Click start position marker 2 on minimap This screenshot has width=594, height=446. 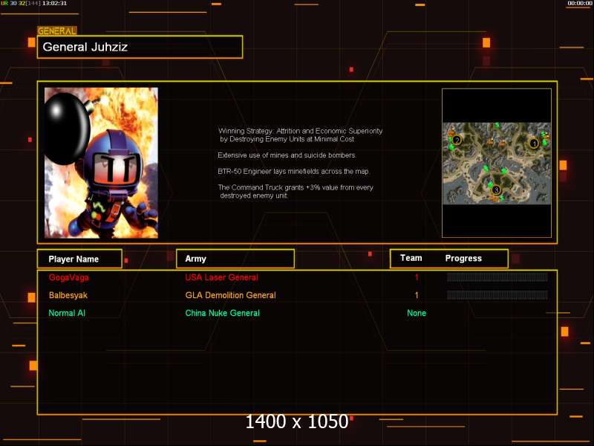pyautogui.click(x=457, y=140)
